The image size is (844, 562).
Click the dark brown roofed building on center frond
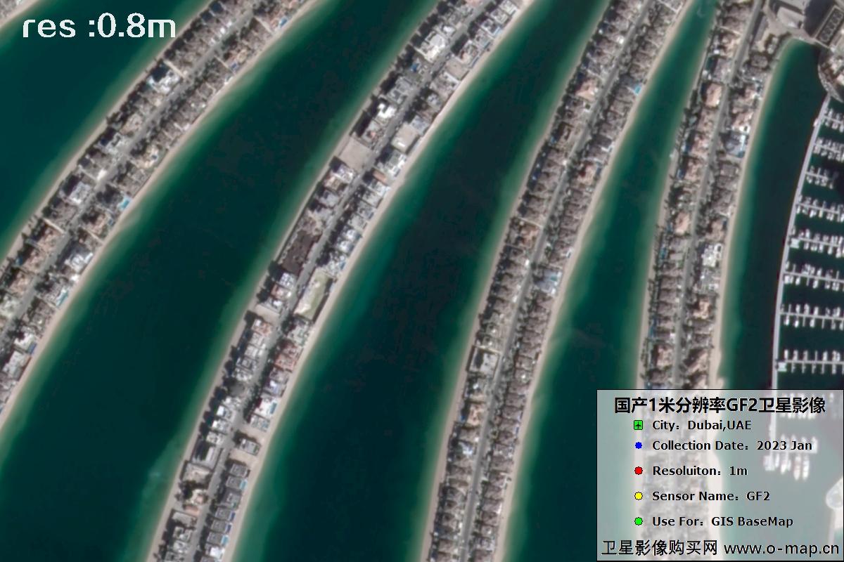(x=299, y=249)
